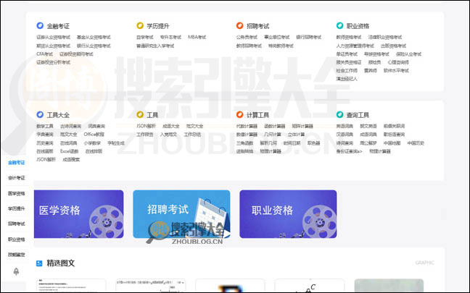470x293 pixels.
Task: Open the 基金从业资格考试 link
Action: 94,38
